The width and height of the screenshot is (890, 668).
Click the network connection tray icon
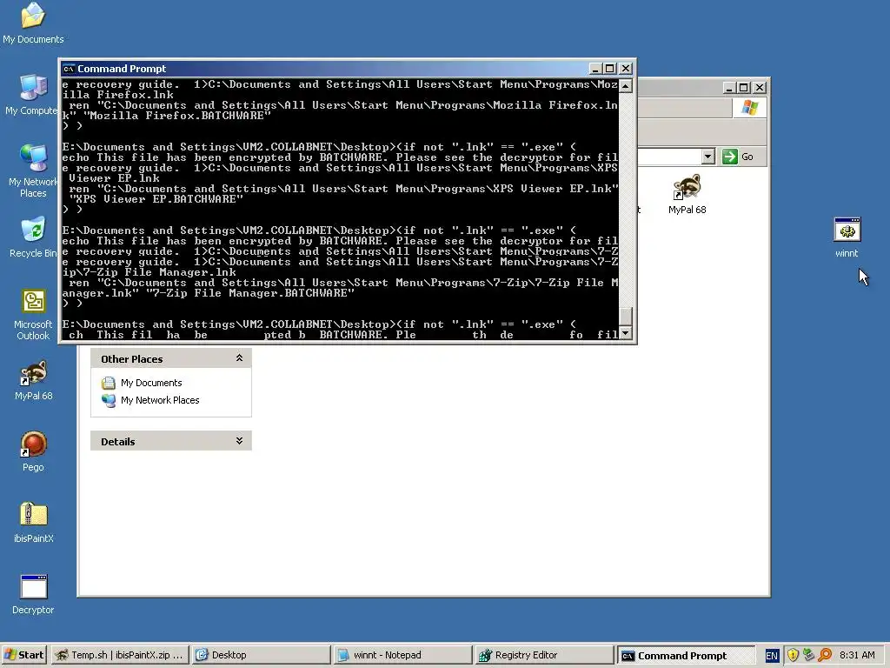[x=809, y=655]
